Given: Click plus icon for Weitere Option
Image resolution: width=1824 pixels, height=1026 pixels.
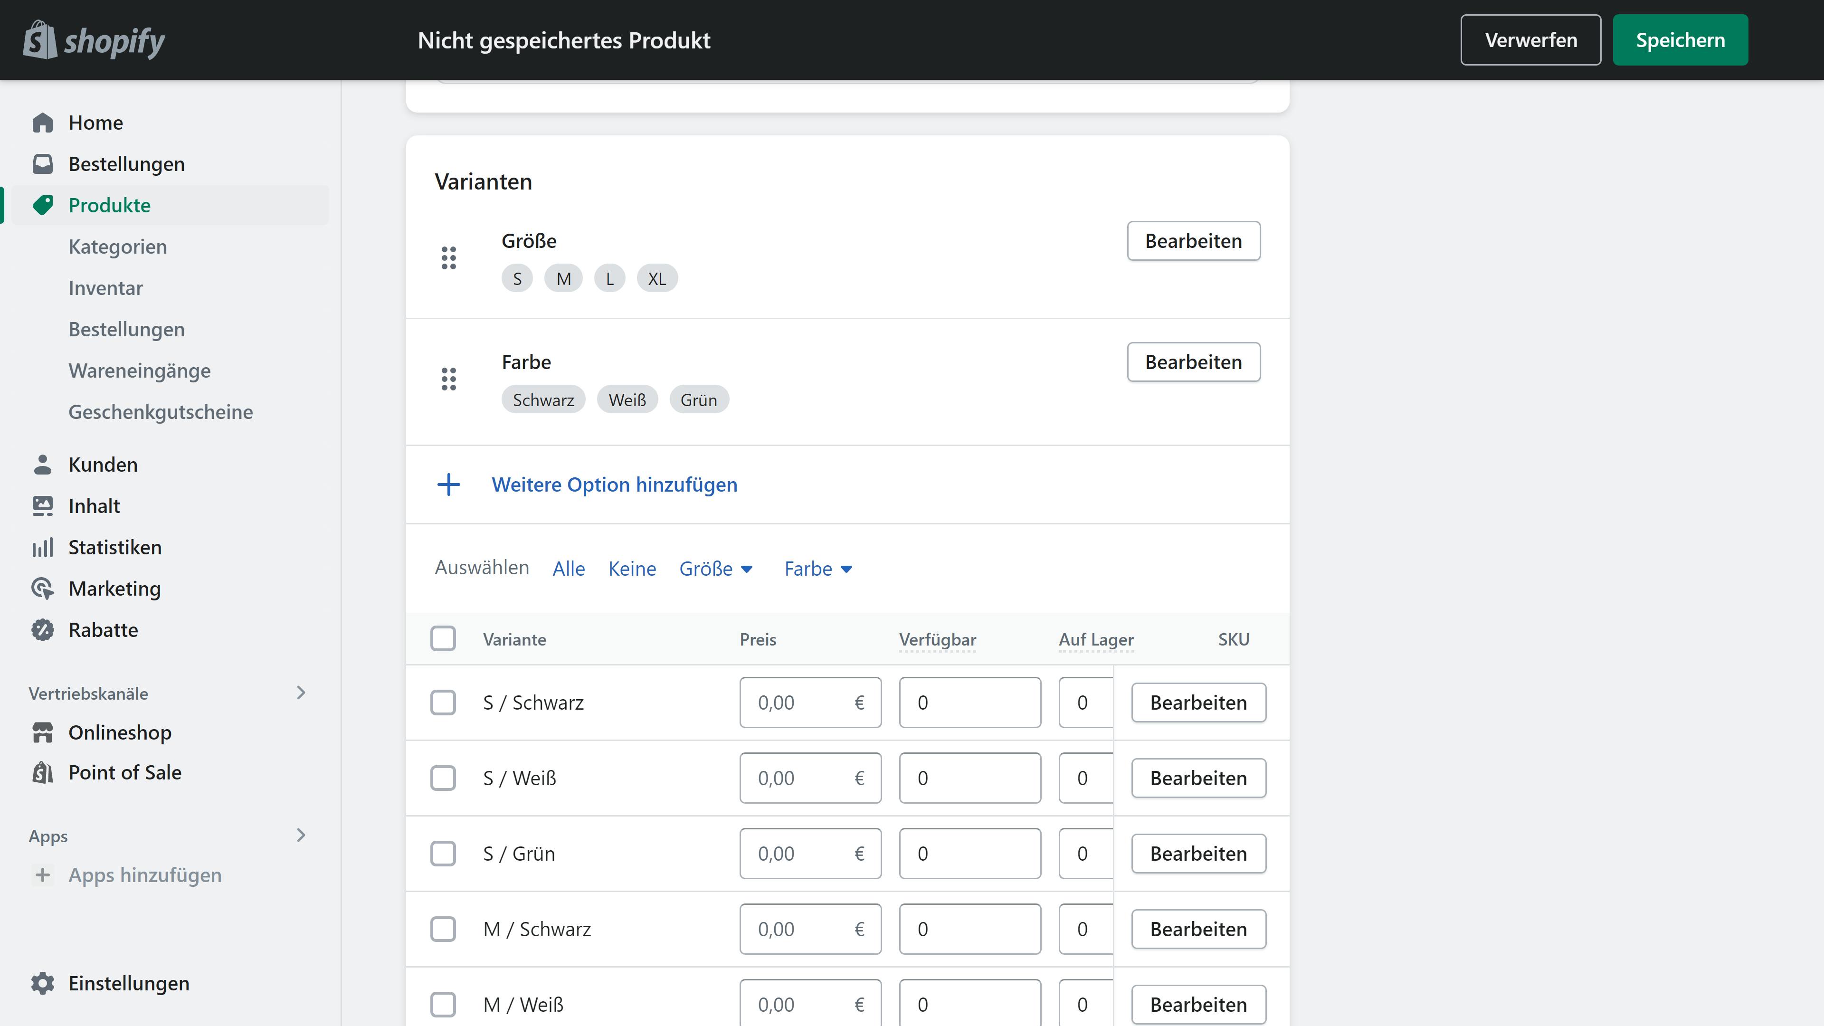Looking at the screenshot, I should click(449, 485).
